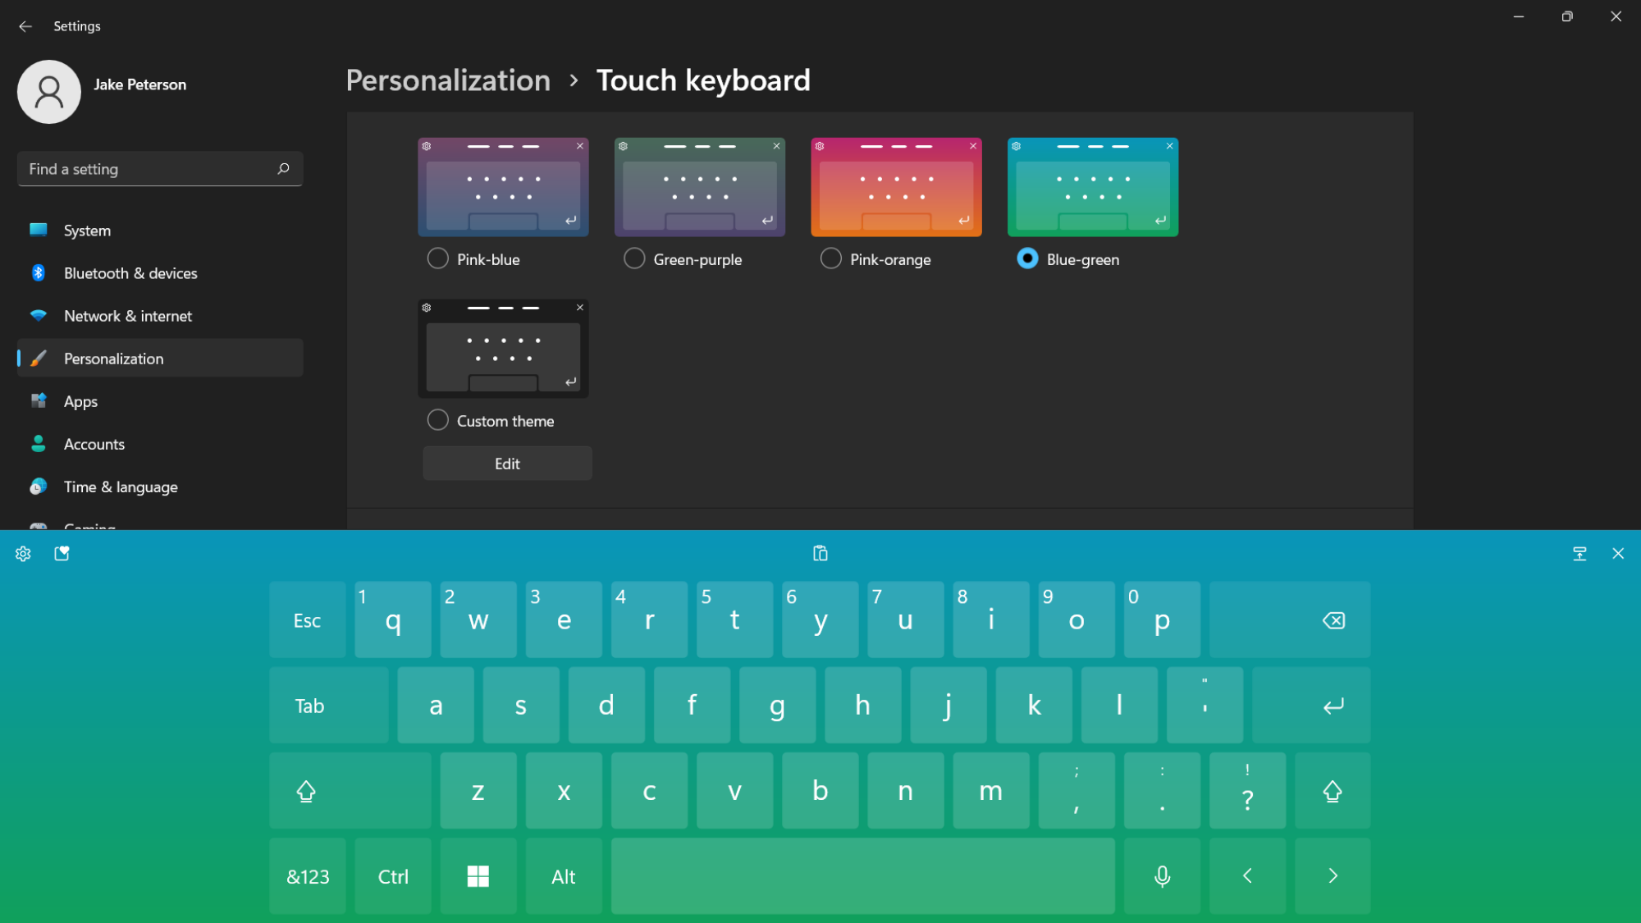The height and width of the screenshot is (923, 1641).
Task: Tap the q key
Action: tap(393, 620)
